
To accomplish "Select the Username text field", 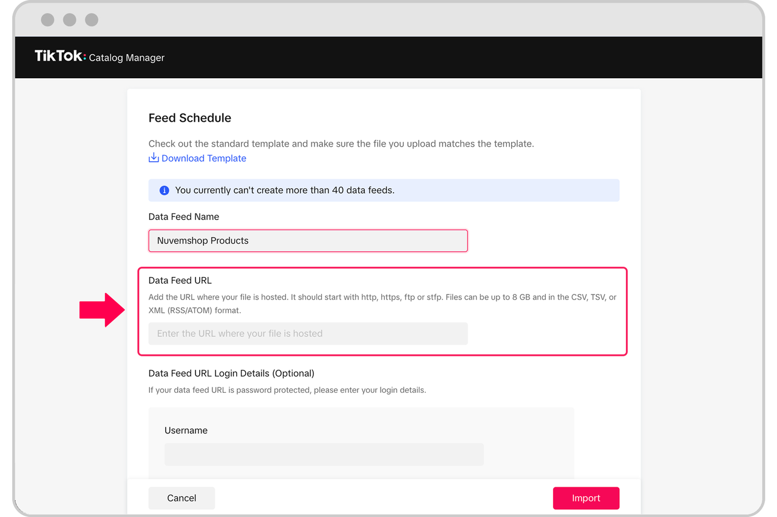I will 324,455.
